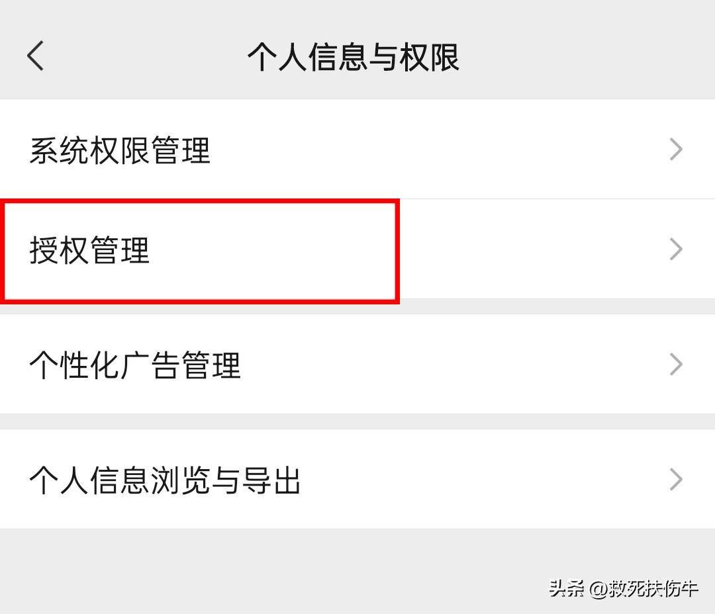Click the chevron beside 系统权限管理
Screen dimensions: 715x614
tap(675, 150)
